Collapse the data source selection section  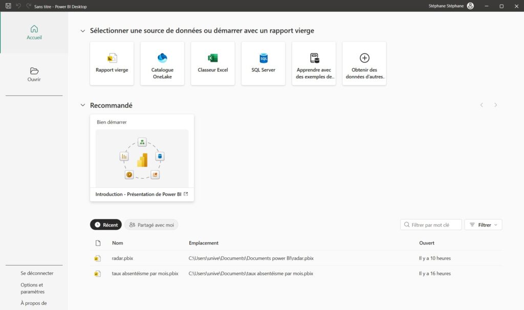(x=82, y=31)
